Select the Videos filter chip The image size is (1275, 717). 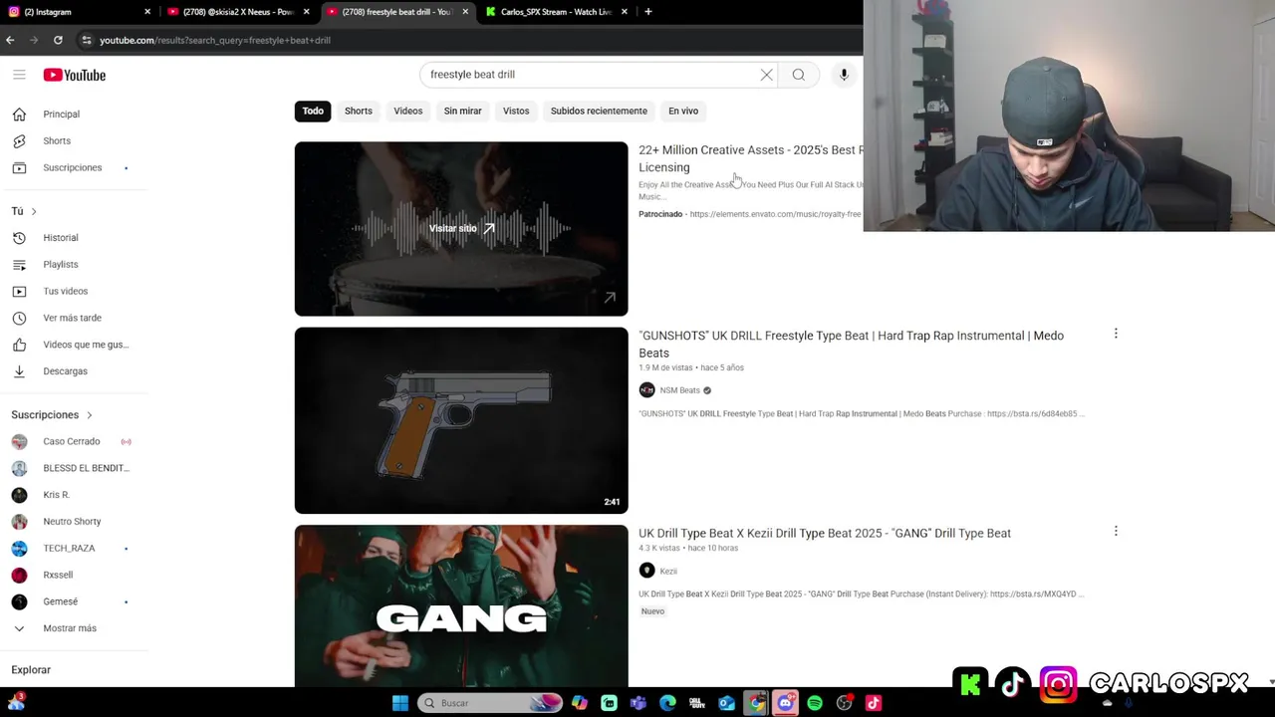pos(408,111)
